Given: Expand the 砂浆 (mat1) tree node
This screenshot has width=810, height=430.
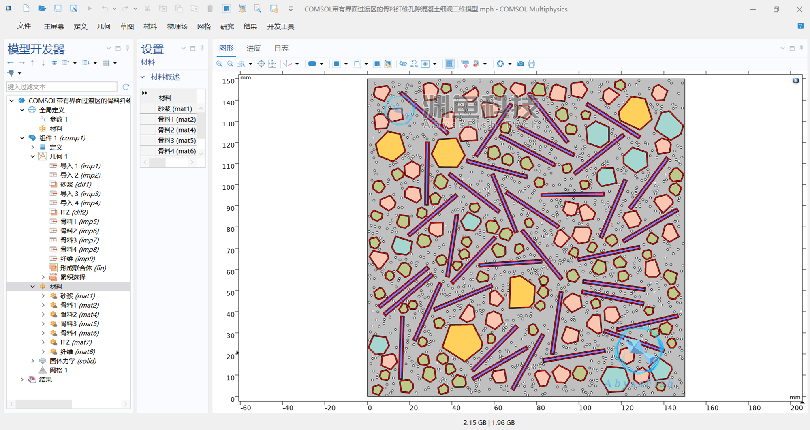Looking at the screenshot, I should [x=43, y=296].
